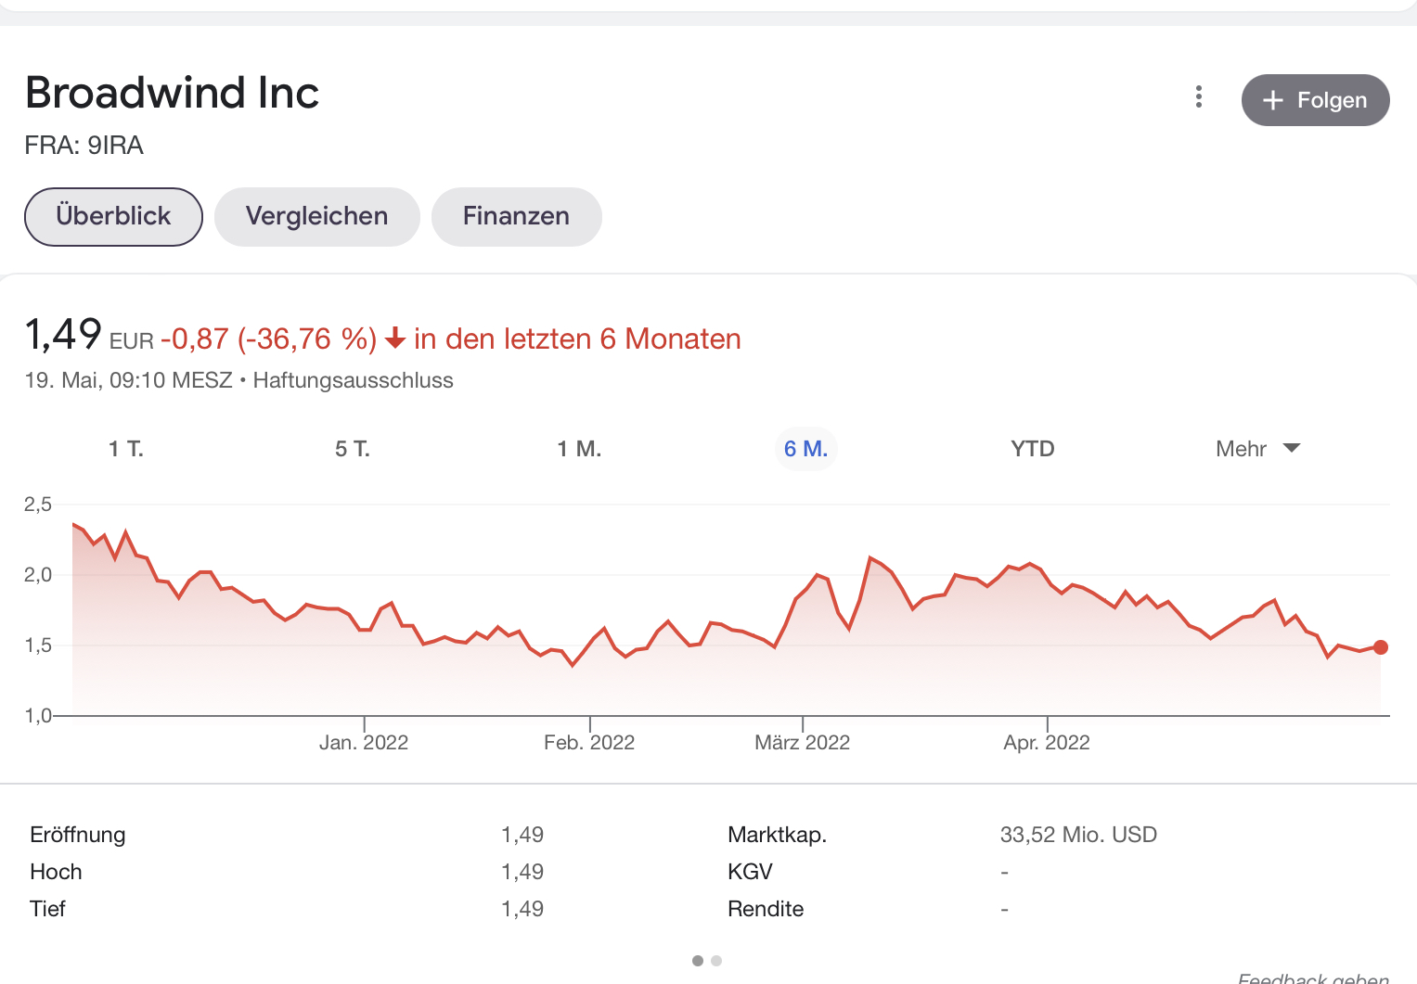Select the 5 T. chart range
Image resolution: width=1417 pixels, height=984 pixels.
pyautogui.click(x=353, y=449)
